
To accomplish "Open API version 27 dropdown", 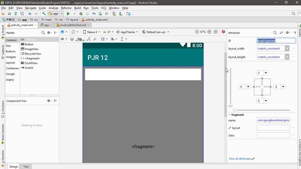I will tap(108, 32).
